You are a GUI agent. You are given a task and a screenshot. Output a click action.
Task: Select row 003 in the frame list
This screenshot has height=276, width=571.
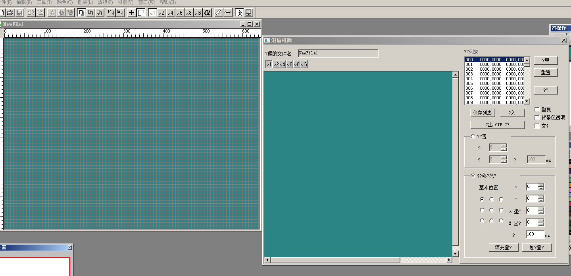coord(494,74)
